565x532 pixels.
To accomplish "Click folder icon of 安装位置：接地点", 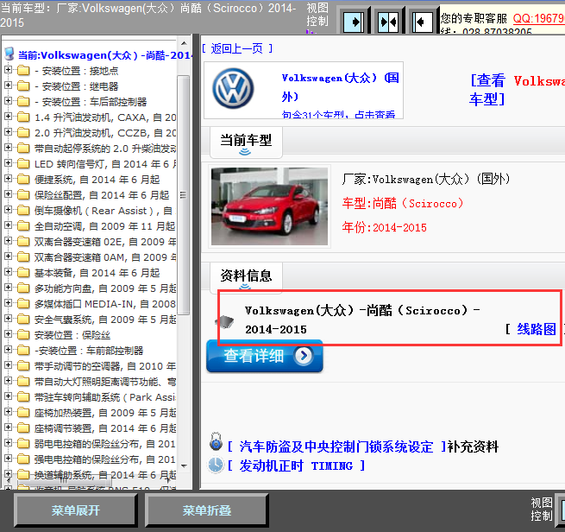I will 23,70.
